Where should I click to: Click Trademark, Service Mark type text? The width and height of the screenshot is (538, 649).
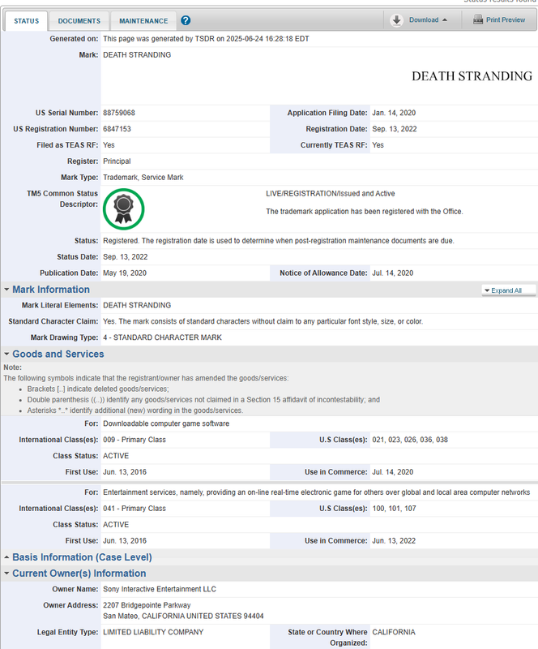coord(143,177)
